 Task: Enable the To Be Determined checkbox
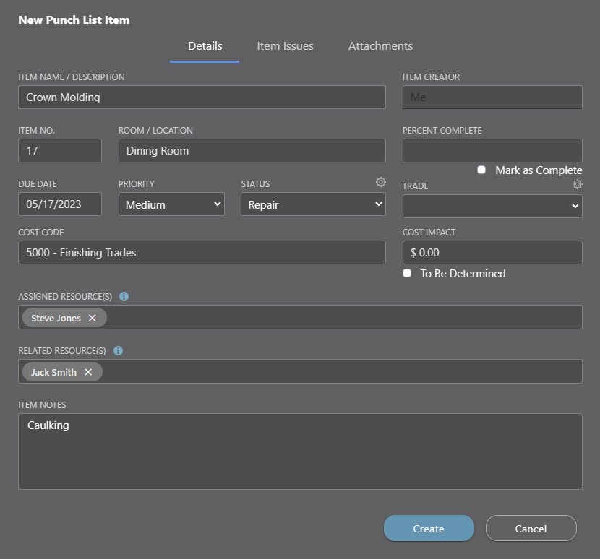pyautogui.click(x=407, y=274)
